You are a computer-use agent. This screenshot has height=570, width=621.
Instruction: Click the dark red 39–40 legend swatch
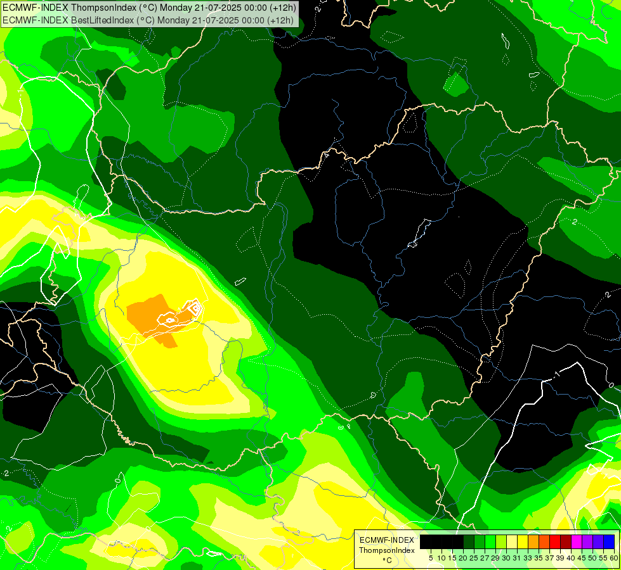tap(566, 541)
